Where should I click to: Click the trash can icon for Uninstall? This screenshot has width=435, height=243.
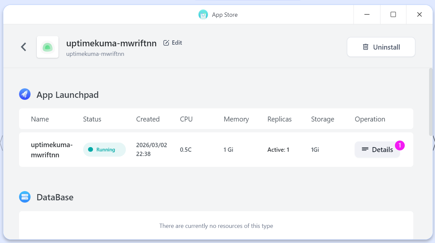[x=365, y=47]
